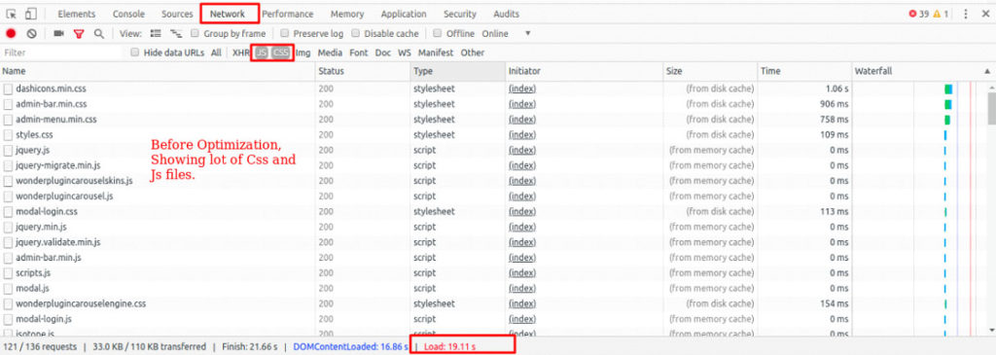Screen dimensions: 996x355
Task: Filter requests by XHR
Action: (241, 53)
